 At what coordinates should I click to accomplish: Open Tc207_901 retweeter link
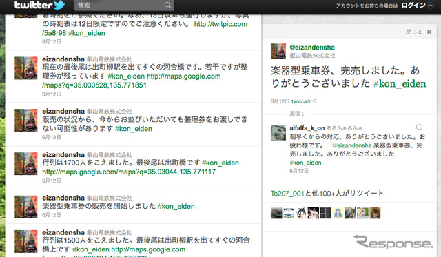pyautogui.click(x=287, y=194)
